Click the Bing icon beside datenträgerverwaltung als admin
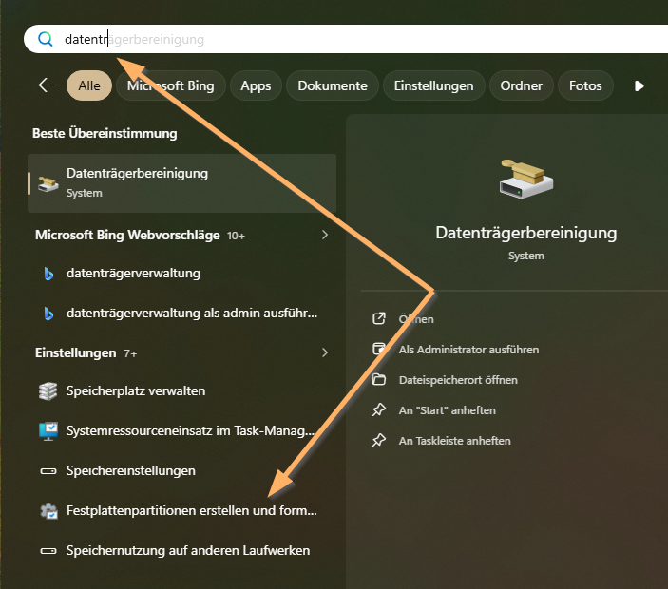 click(48, 313)
